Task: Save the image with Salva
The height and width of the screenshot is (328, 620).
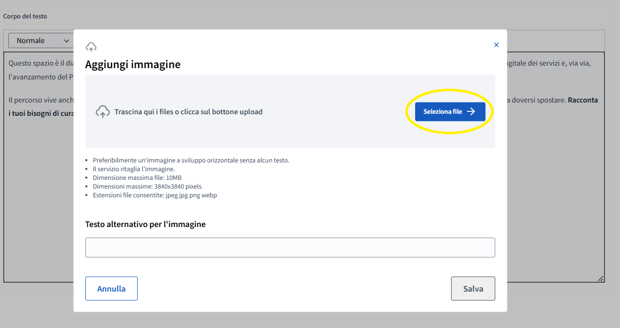Action: point(473,289)
